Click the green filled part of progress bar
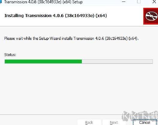Viewport: 158px width, 125px height. 43,61
